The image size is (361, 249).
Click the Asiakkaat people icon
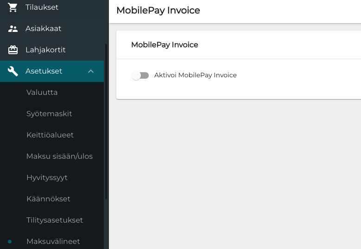tap(13, 29)
